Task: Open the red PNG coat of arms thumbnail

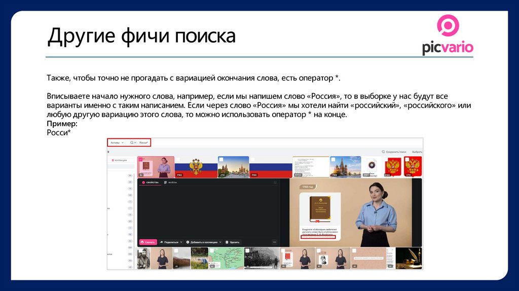Action: tap(393, 167)
